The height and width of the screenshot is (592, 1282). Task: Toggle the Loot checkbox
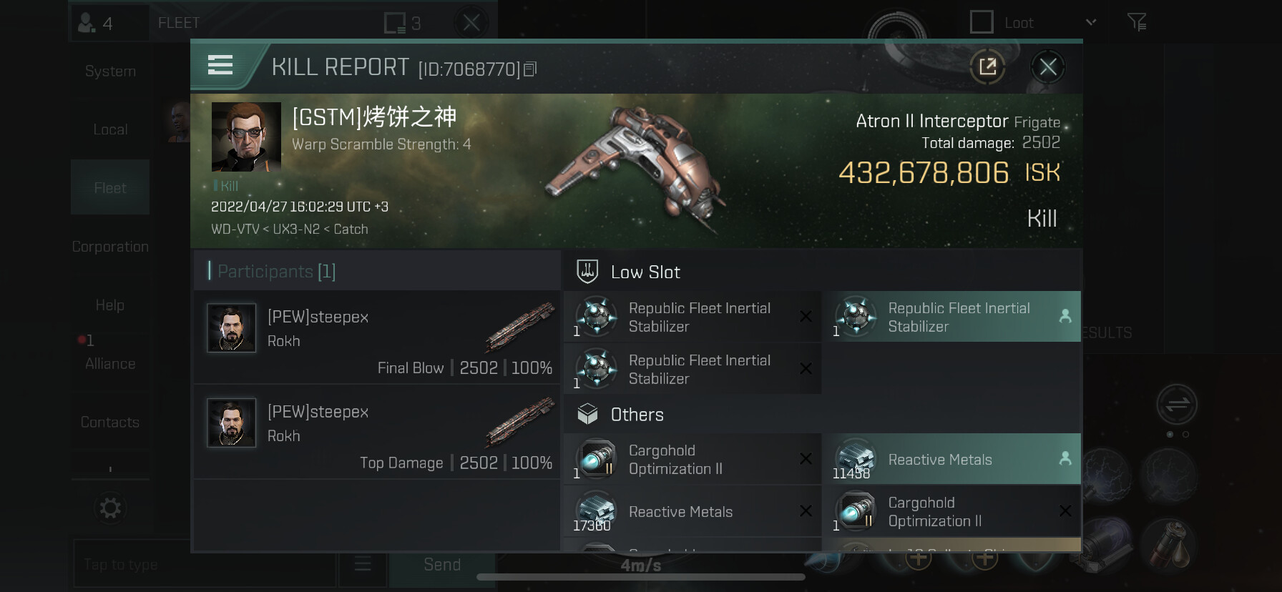tap(982, 22)
